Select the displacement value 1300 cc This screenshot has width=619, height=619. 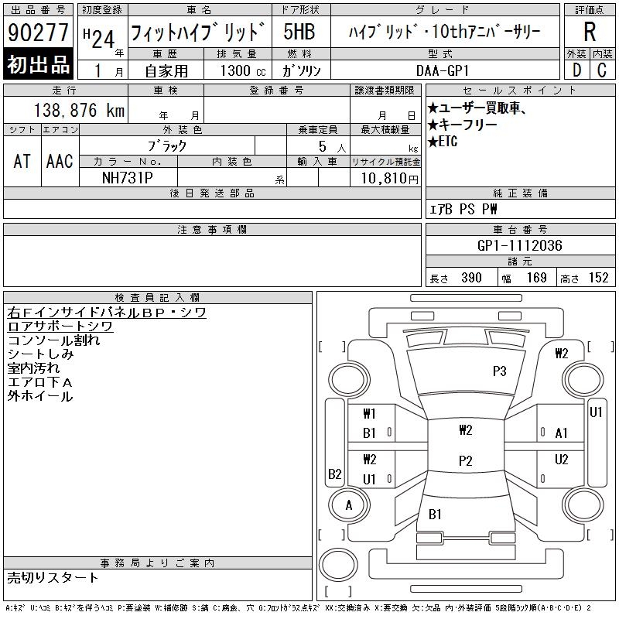[242, 71]
